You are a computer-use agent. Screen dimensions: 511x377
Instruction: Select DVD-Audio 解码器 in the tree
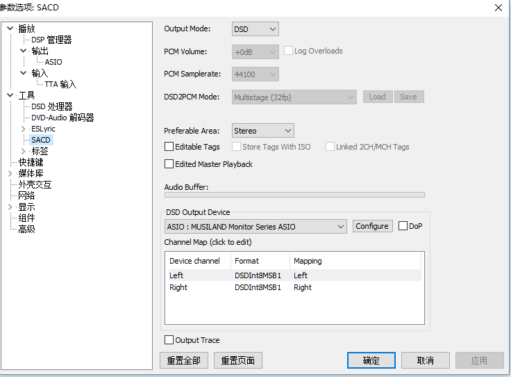click(62, 118)
